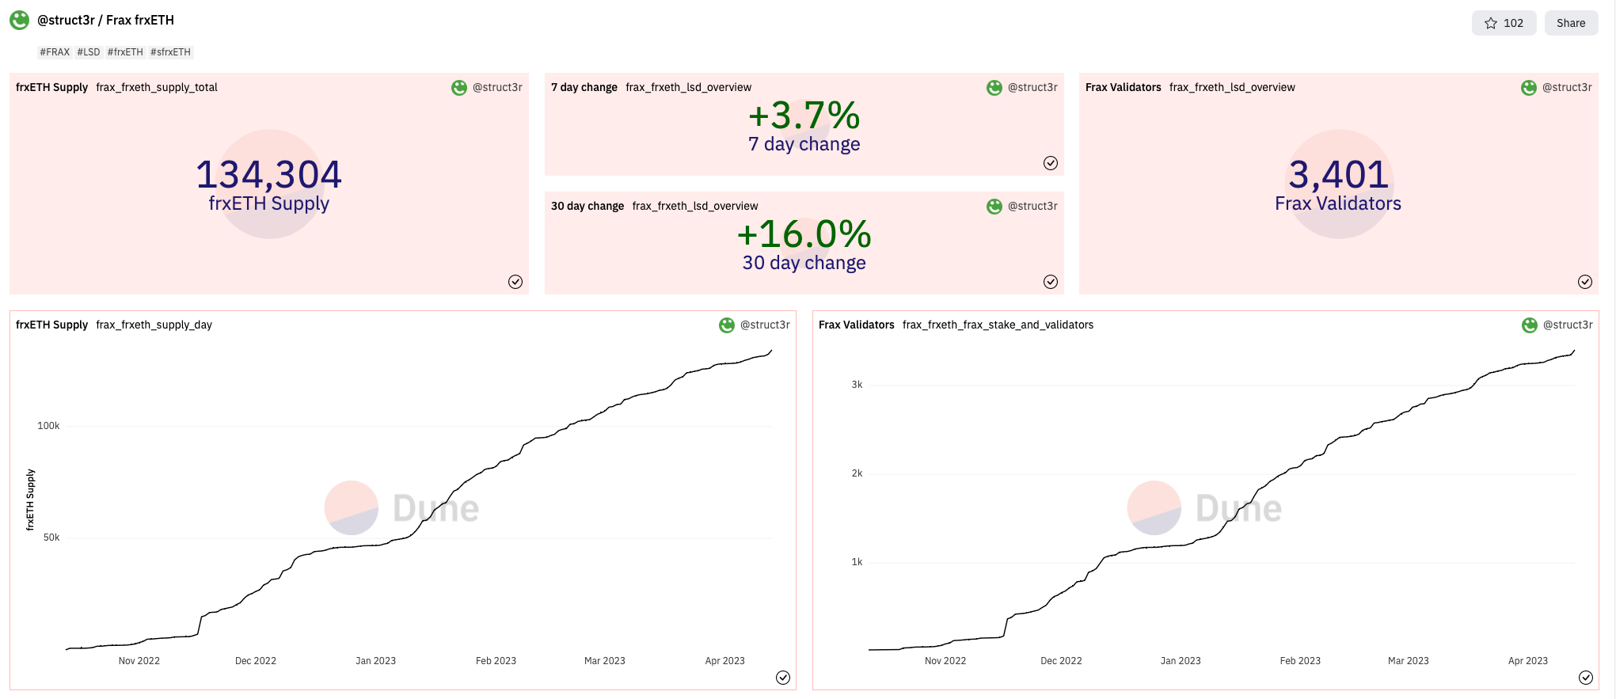Viewport: 1616px width, 699px height.
Task: Open the #LSD tag
Action: coord(89,52)
